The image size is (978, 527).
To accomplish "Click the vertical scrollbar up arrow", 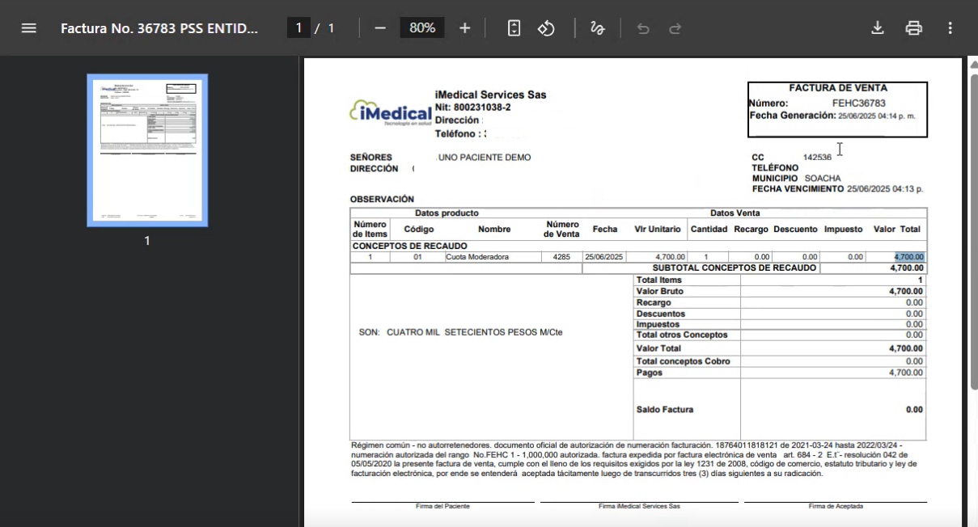I will click(x=973, y=65).
